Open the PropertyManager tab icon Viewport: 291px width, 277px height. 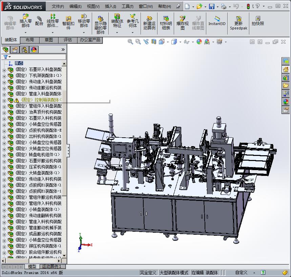point(15,50)
